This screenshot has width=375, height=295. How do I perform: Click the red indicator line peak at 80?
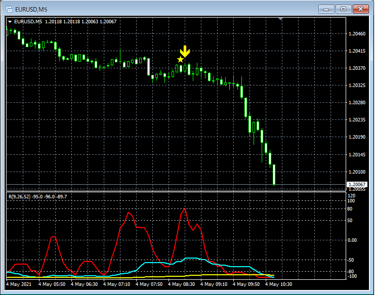(x=185, y=209)
